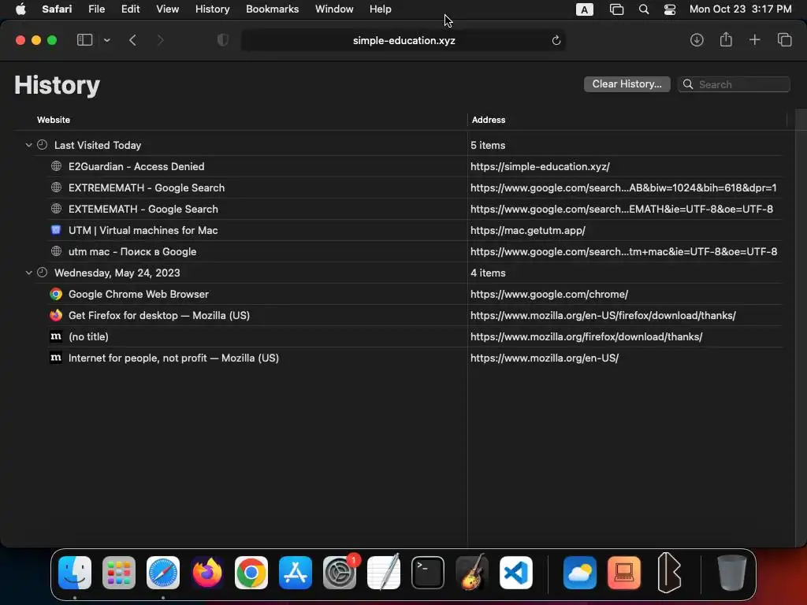Open the App Store from the Dock
The height and width of the screenshot is (605, 807).
pyautogui.click(x=296, y=573)
